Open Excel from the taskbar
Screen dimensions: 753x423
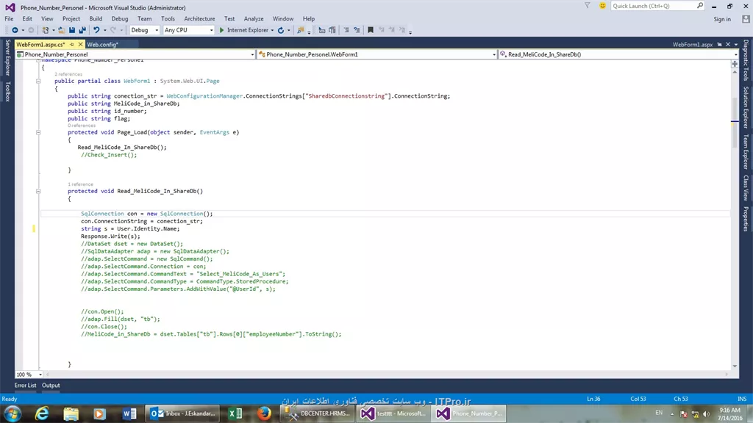[x=235, y=413]
